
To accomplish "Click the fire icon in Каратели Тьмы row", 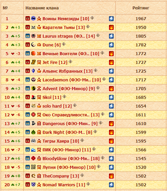I will [x=111, y=28].
